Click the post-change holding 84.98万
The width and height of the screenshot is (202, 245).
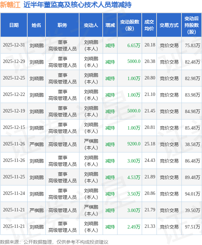click(x=193, y=111)
